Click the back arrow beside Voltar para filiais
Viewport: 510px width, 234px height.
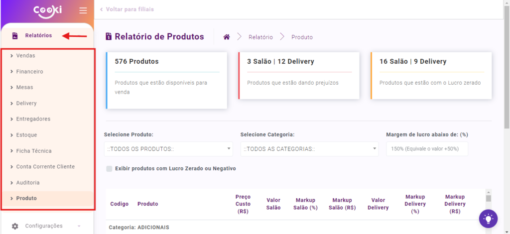click(102, 9)
